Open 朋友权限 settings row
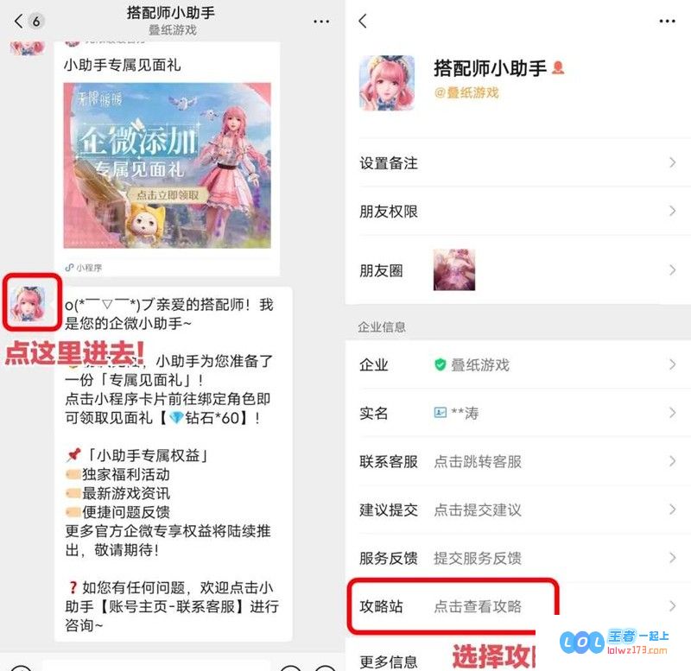 (517, 211)
